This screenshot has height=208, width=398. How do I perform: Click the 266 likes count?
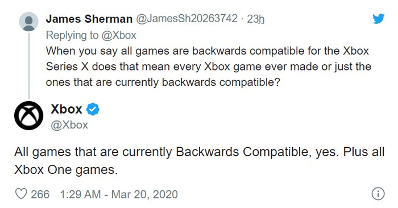coord(40,194)
